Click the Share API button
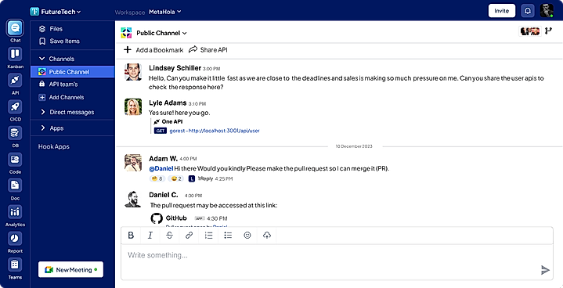 pos(208,50)
